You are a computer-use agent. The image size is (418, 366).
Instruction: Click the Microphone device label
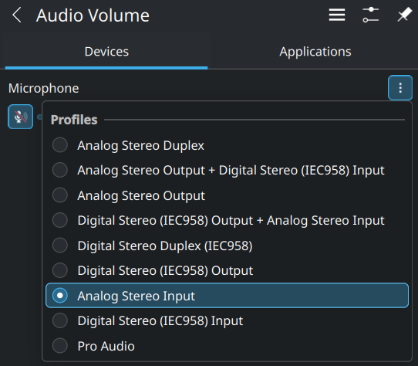coord(44,88)
